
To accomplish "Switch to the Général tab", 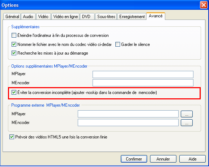I will click(x=12, y=17).
